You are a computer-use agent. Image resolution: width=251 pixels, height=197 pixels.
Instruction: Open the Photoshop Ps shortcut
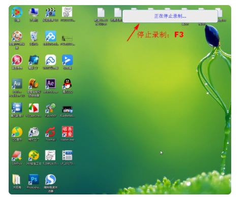pos(34,179)
